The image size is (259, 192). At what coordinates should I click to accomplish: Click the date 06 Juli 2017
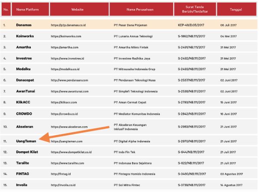coord(228,25)
